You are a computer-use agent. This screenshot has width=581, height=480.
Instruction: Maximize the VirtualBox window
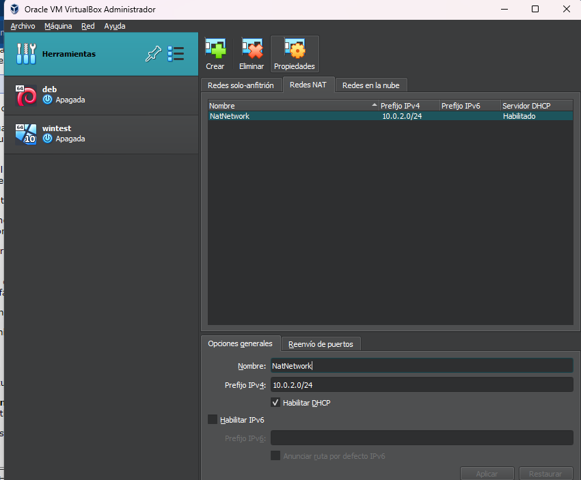535,9
